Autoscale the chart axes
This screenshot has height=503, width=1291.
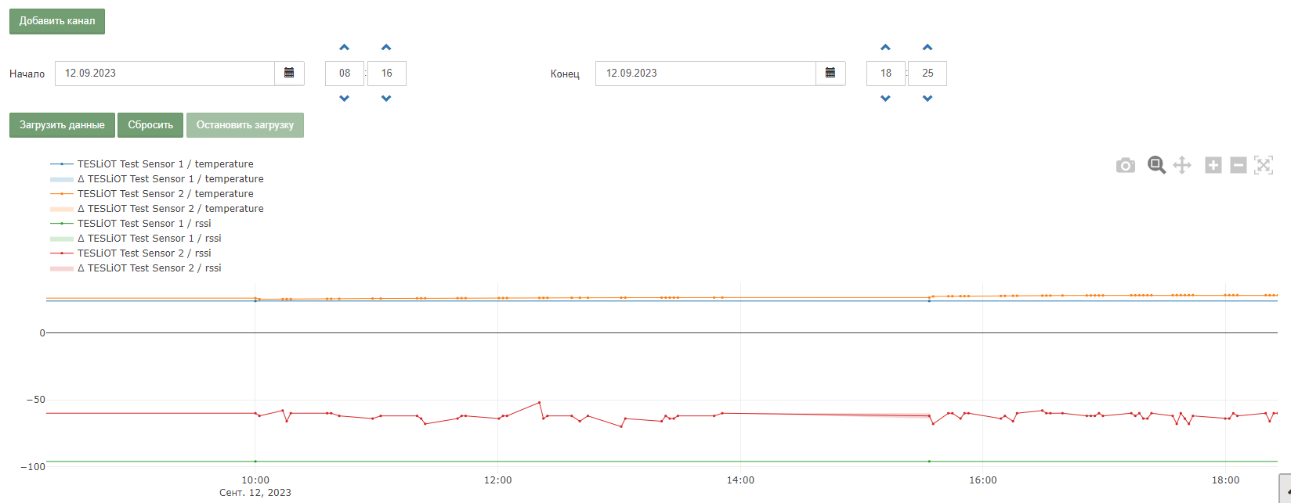(x=1264, y=165)
